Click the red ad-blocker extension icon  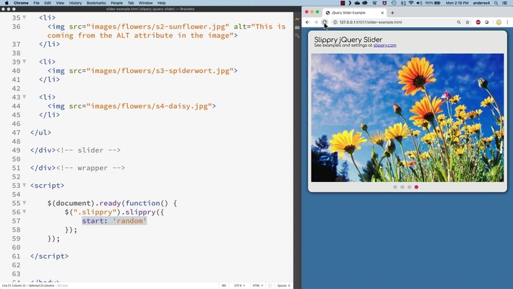click(x=478, y=22)
